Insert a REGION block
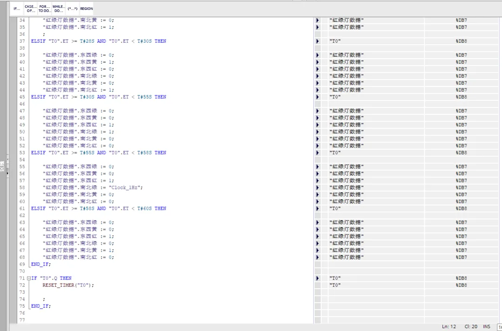The height and width of the screenshot is (331, 502). pos(86,9)
